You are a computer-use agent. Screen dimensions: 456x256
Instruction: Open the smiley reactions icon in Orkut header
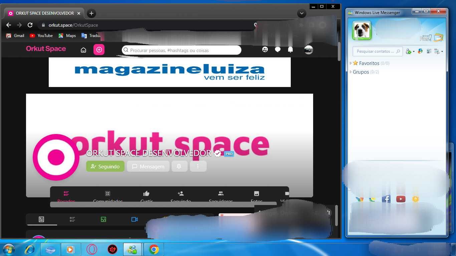[x=265, y=49]
